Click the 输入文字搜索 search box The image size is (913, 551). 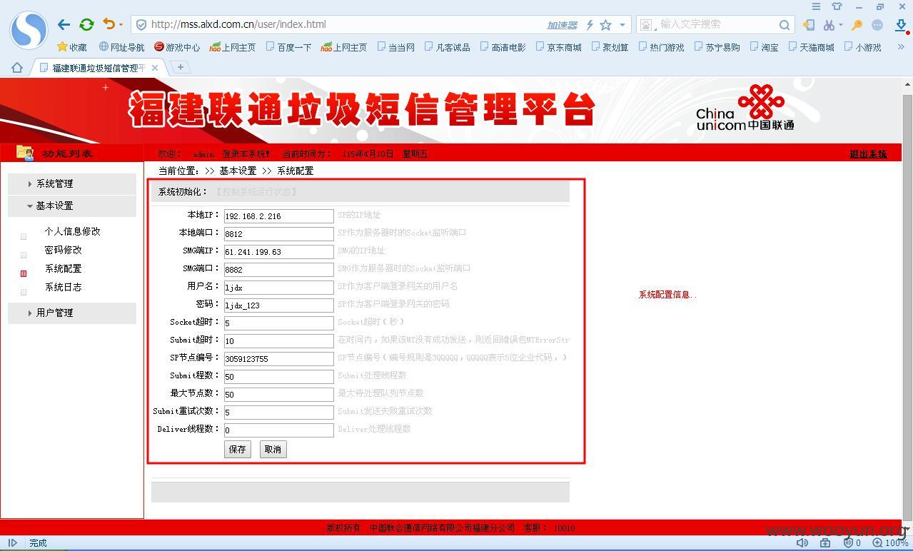[714, 24]
